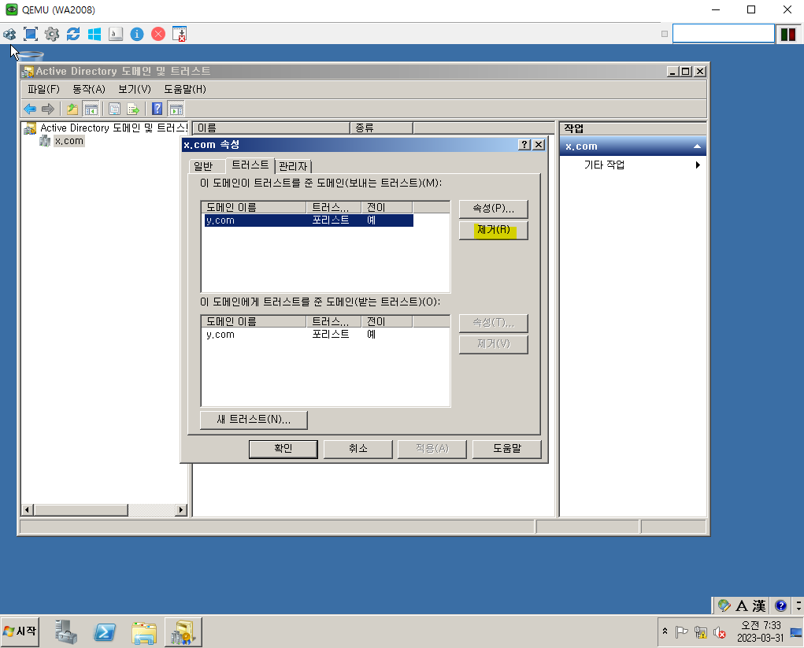This screenshot has height=648, width=804.
Task: Select x.com node in console tree
Action: click(x=69, y=141)
